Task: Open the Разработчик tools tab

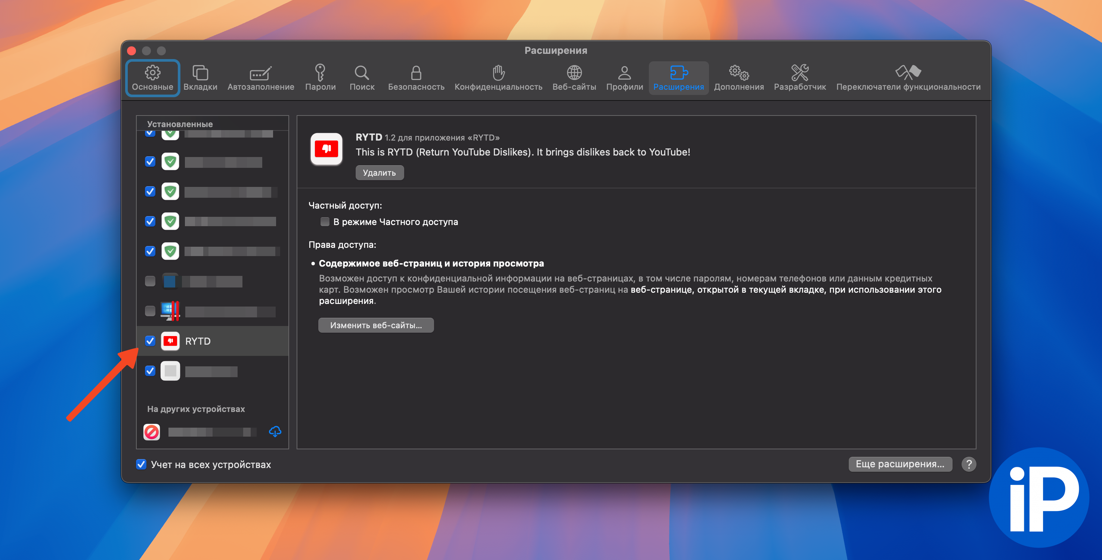Action: point(799,79)
